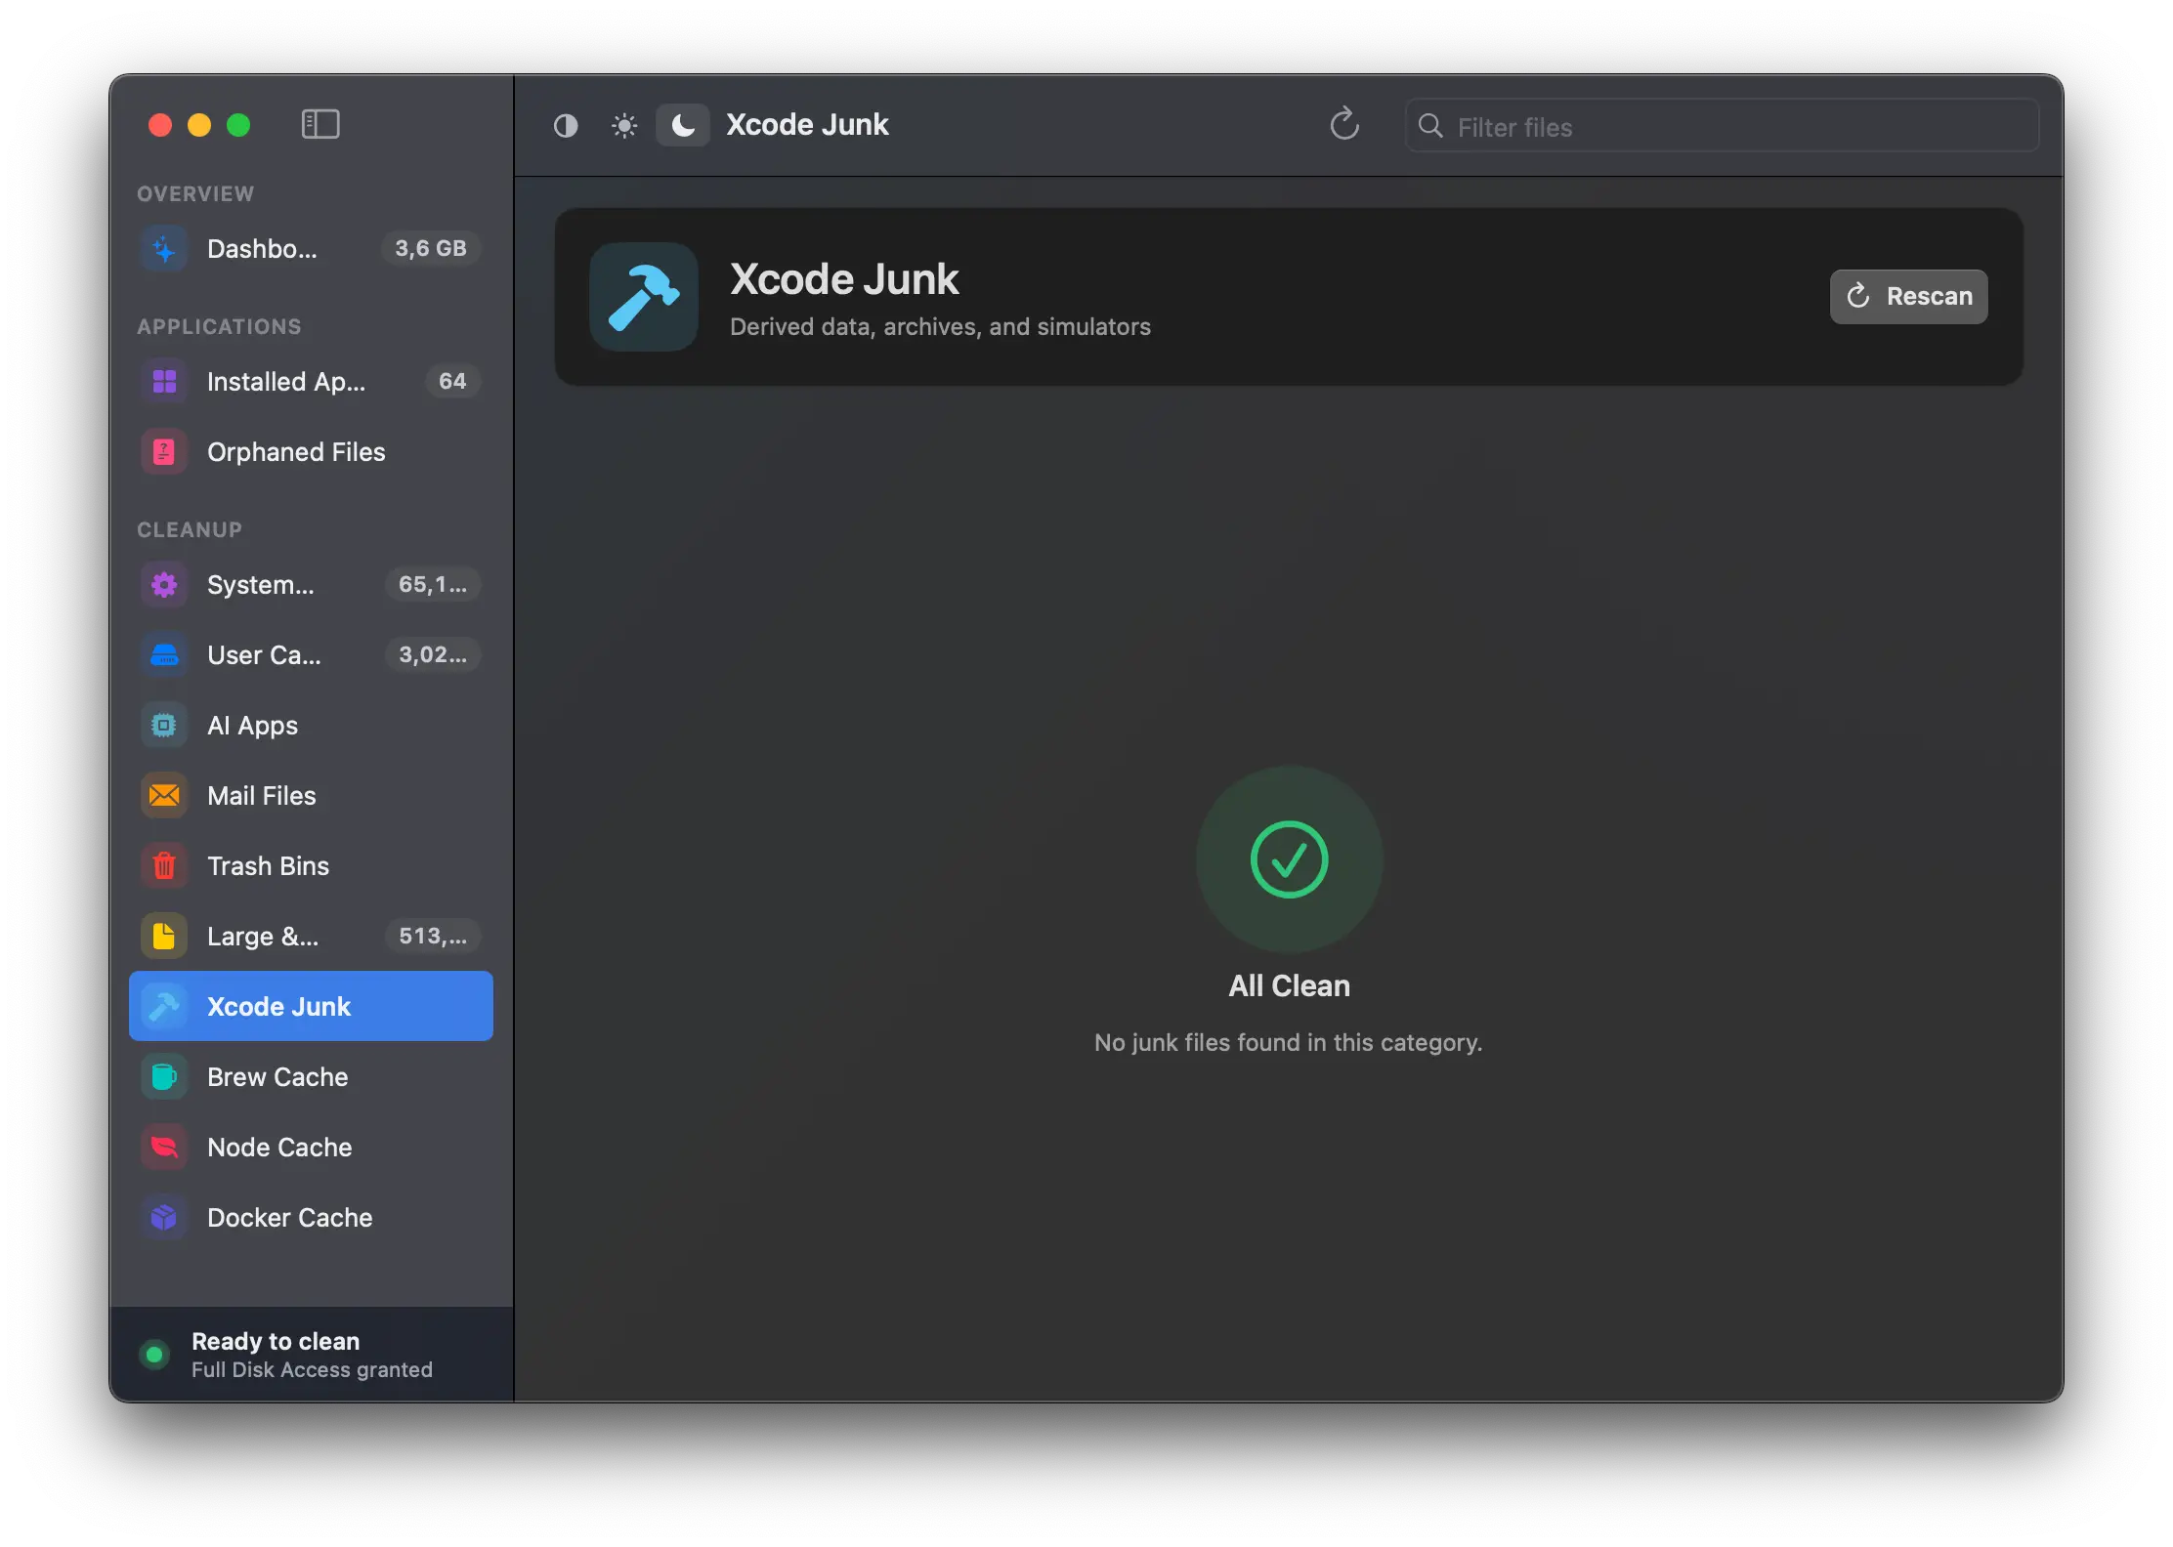Viewport: 2173px width, 1547px height.
Task: Click the AI Apps chip icon
Action: pyautogui.click(x=164, y=726)
